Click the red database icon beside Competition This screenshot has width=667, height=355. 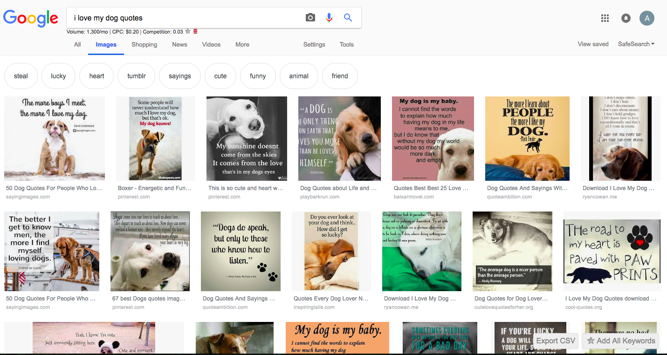(195, 32)
